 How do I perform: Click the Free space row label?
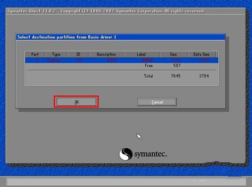[149, 66]
